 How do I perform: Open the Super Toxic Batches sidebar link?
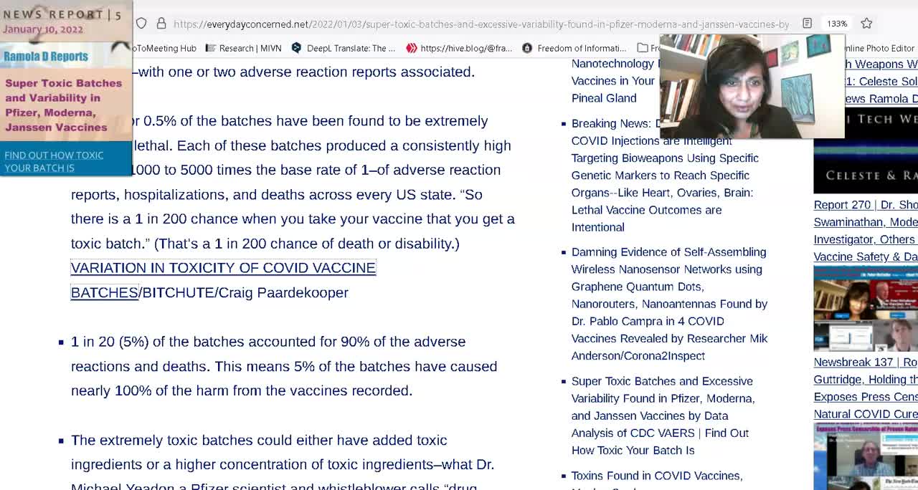663,415
